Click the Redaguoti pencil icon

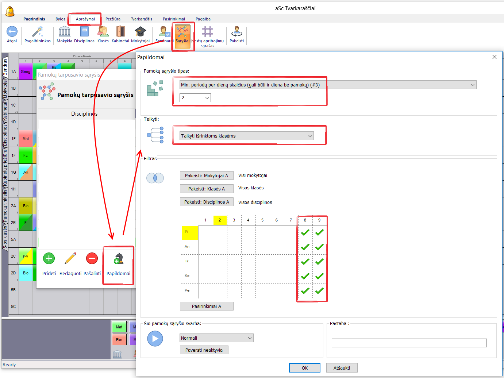click(70, 259)
